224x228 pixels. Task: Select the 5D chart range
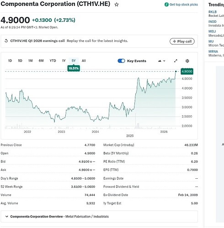(20, 61)
